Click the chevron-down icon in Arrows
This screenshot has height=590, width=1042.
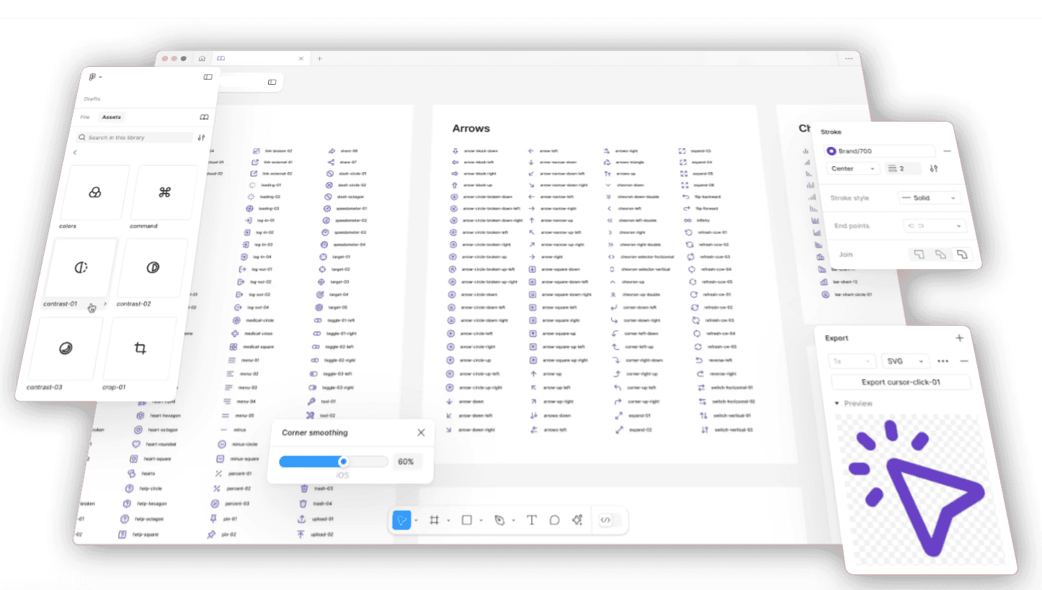point(609,185)
